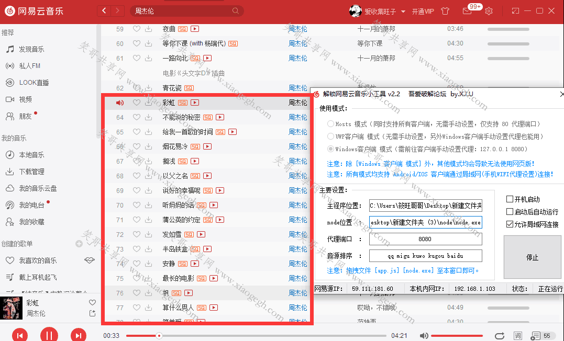Go back with the navigation arrow
The height and width of the screenshot is (341, 564).
104,11
